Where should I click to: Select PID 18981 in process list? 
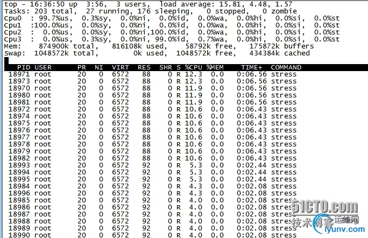coord(19,102)
